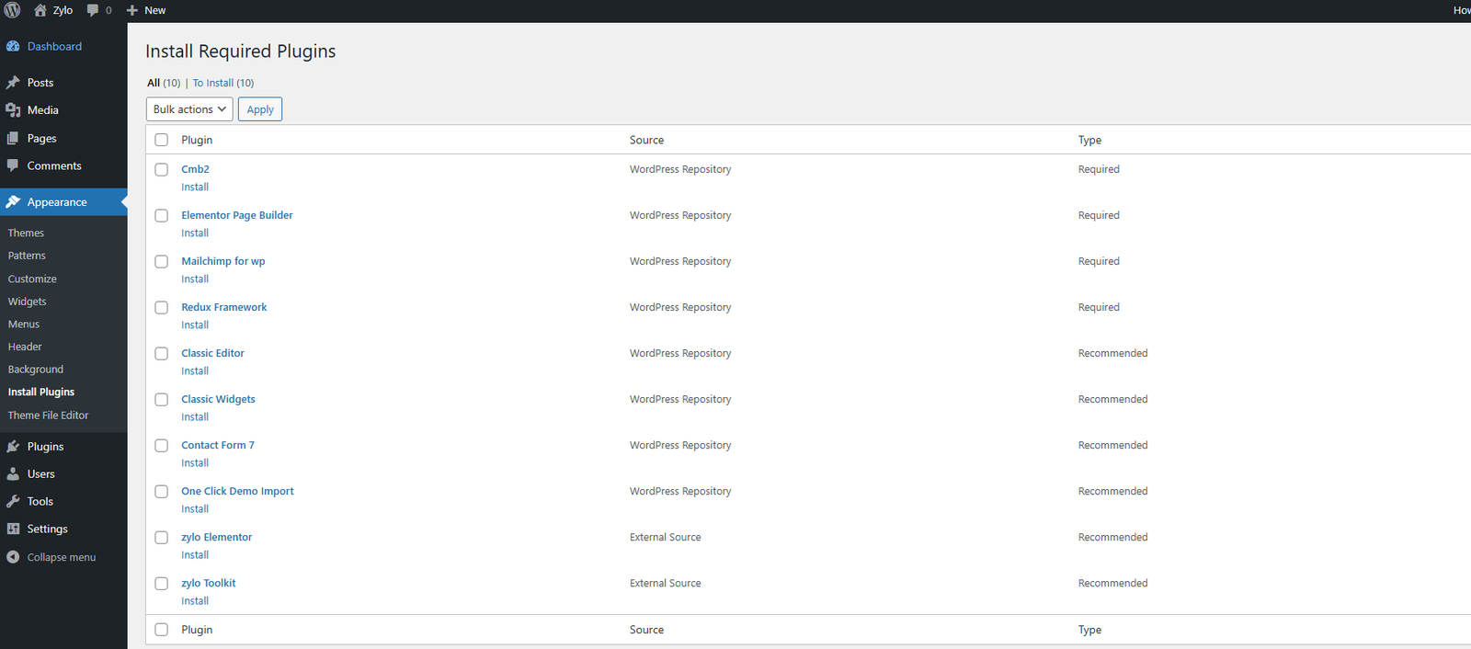Click the plus icon beside New
1471x649 pixels.
pyautogui.click(x=132, y=10)
